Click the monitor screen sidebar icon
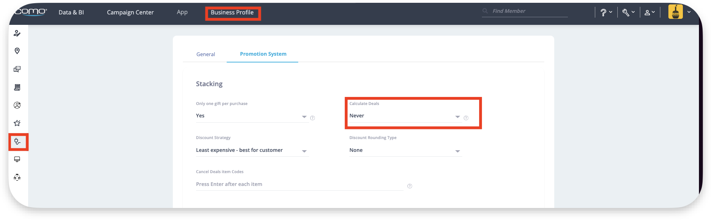711x222 pixels. (17, 159)
